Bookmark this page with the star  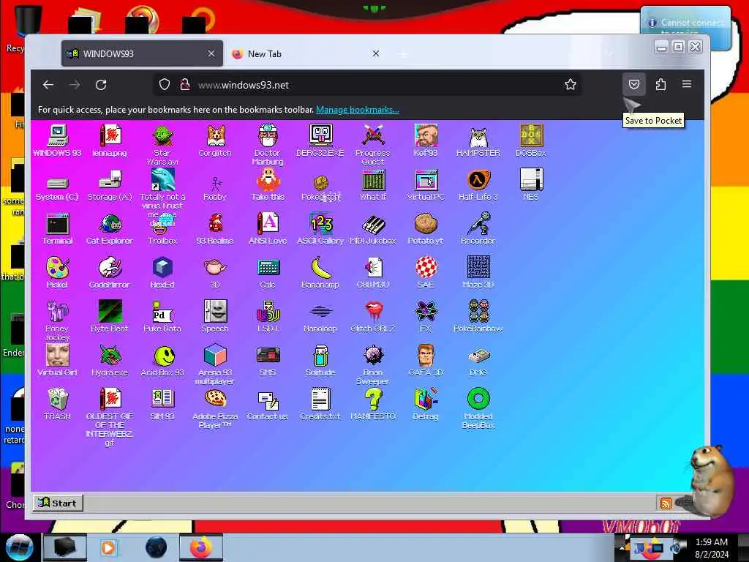(571, 85)
